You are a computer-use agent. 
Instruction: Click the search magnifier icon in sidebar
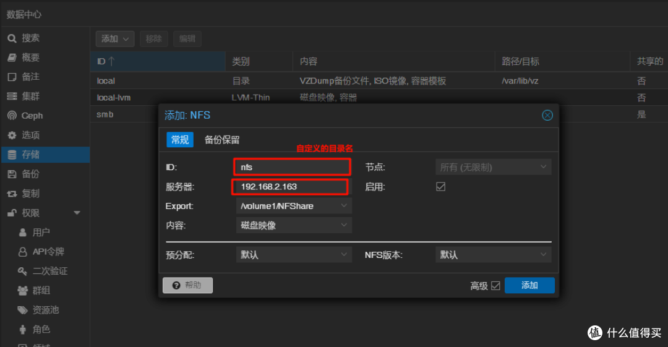tap(12, 38)
